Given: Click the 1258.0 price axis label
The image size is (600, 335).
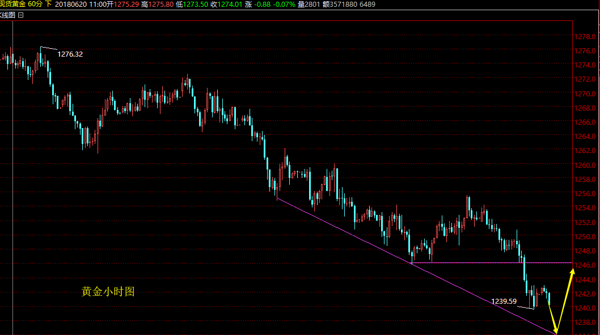Looking at the screenshot, I should [x=585, y=179].
